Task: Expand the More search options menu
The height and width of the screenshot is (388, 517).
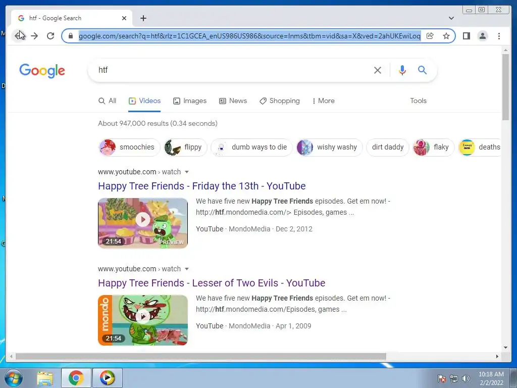Action: pyautogui.click(x=323, y=101)
